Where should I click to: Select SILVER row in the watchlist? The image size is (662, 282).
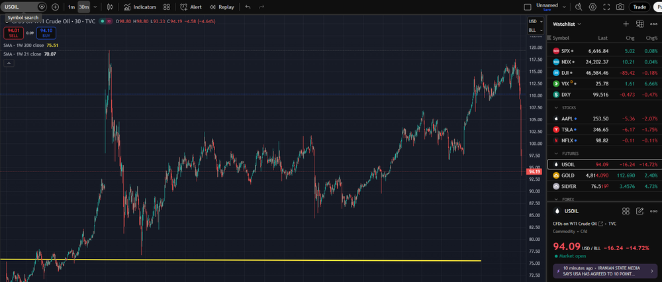(x=604, y=186)
